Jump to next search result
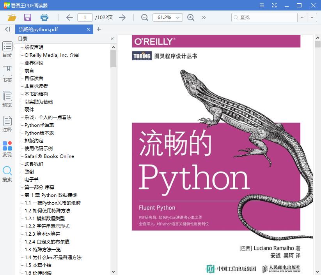Image resolution: width=321 pixels, height=275 pixels. tap(312, 18)
